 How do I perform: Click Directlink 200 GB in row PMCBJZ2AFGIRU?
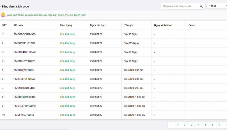134,70
